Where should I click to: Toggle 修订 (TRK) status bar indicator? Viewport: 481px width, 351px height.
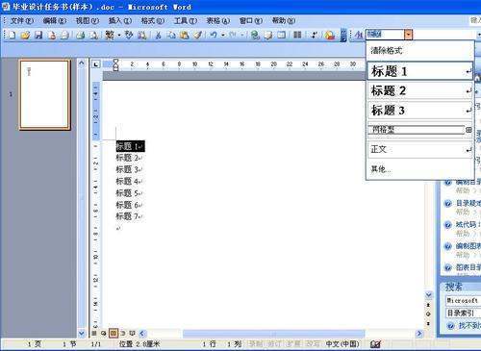click(274, 344)
